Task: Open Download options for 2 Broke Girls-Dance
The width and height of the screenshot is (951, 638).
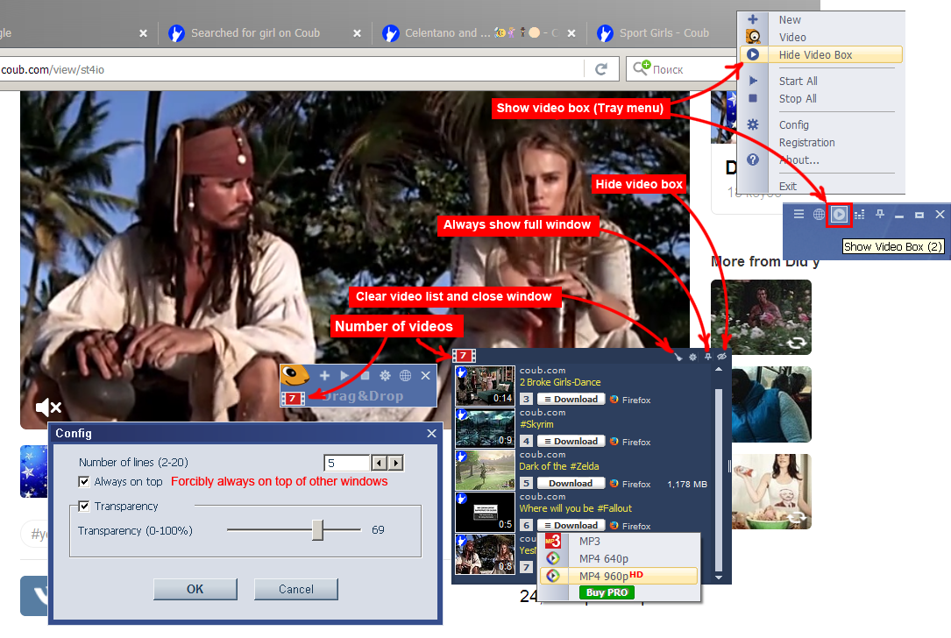Action: (571, 399)
